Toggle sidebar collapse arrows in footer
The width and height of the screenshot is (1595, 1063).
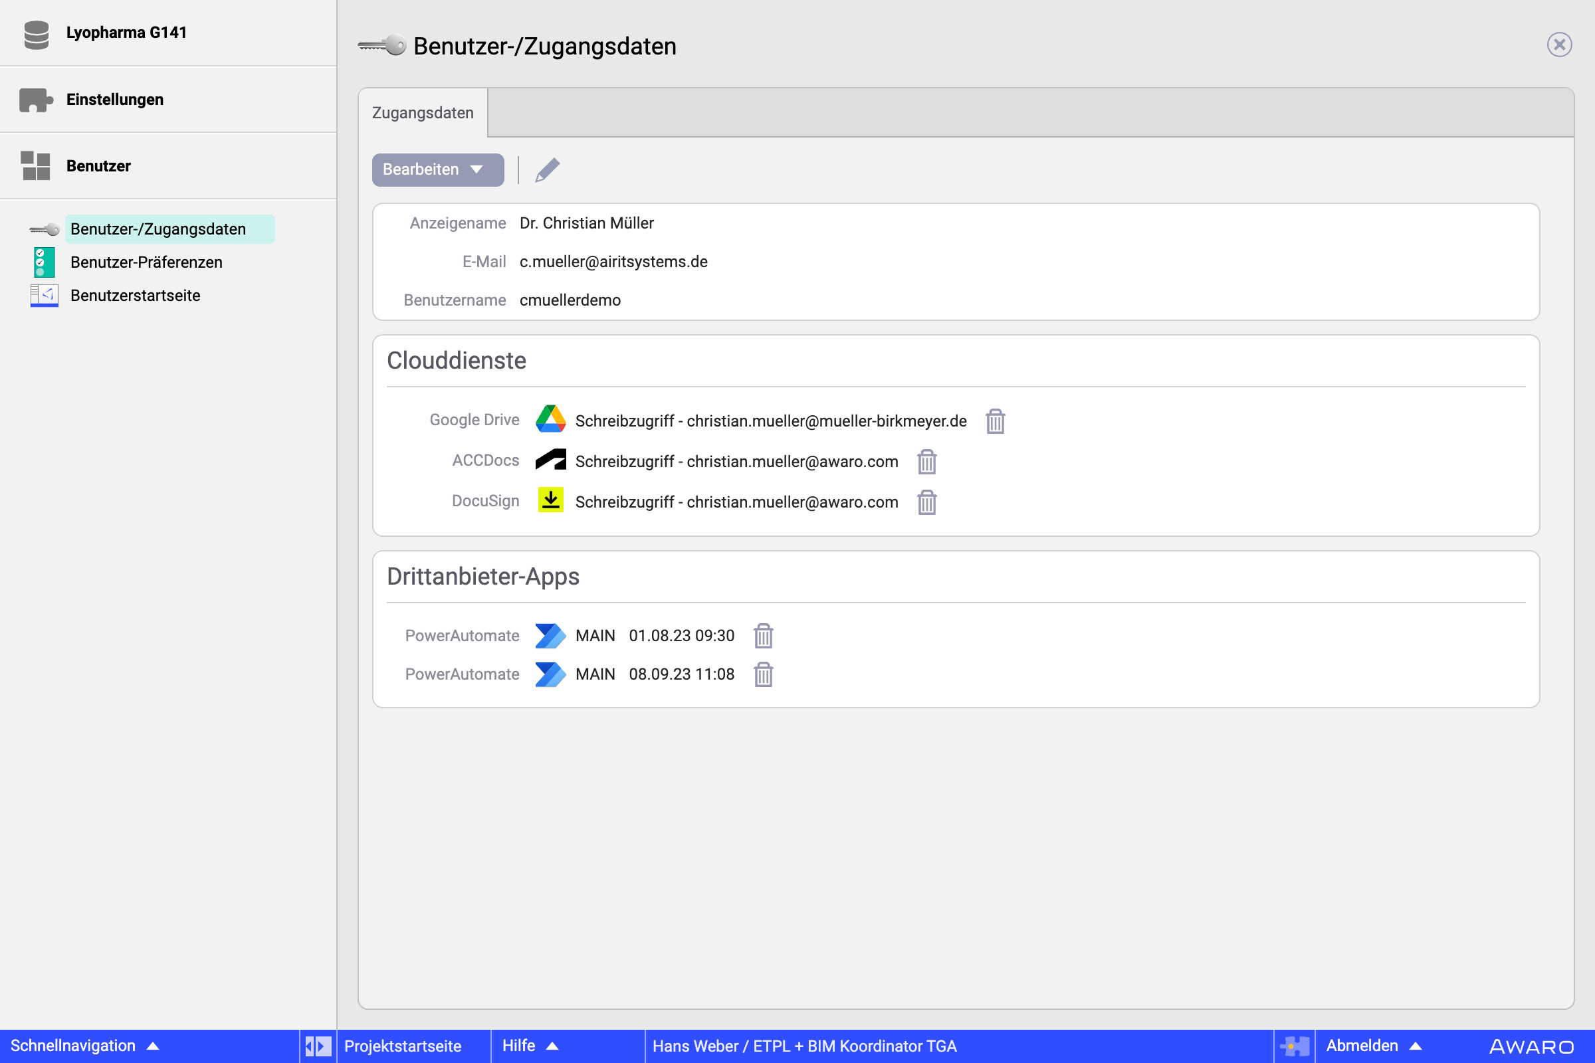pyautogui.click(x=318, y=1046)
